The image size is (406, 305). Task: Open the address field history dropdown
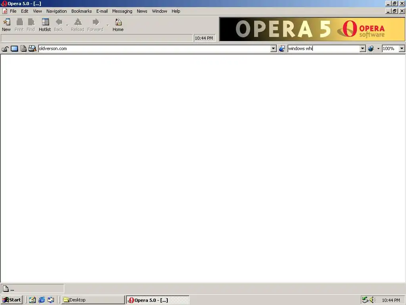click(x=274, y=48)
